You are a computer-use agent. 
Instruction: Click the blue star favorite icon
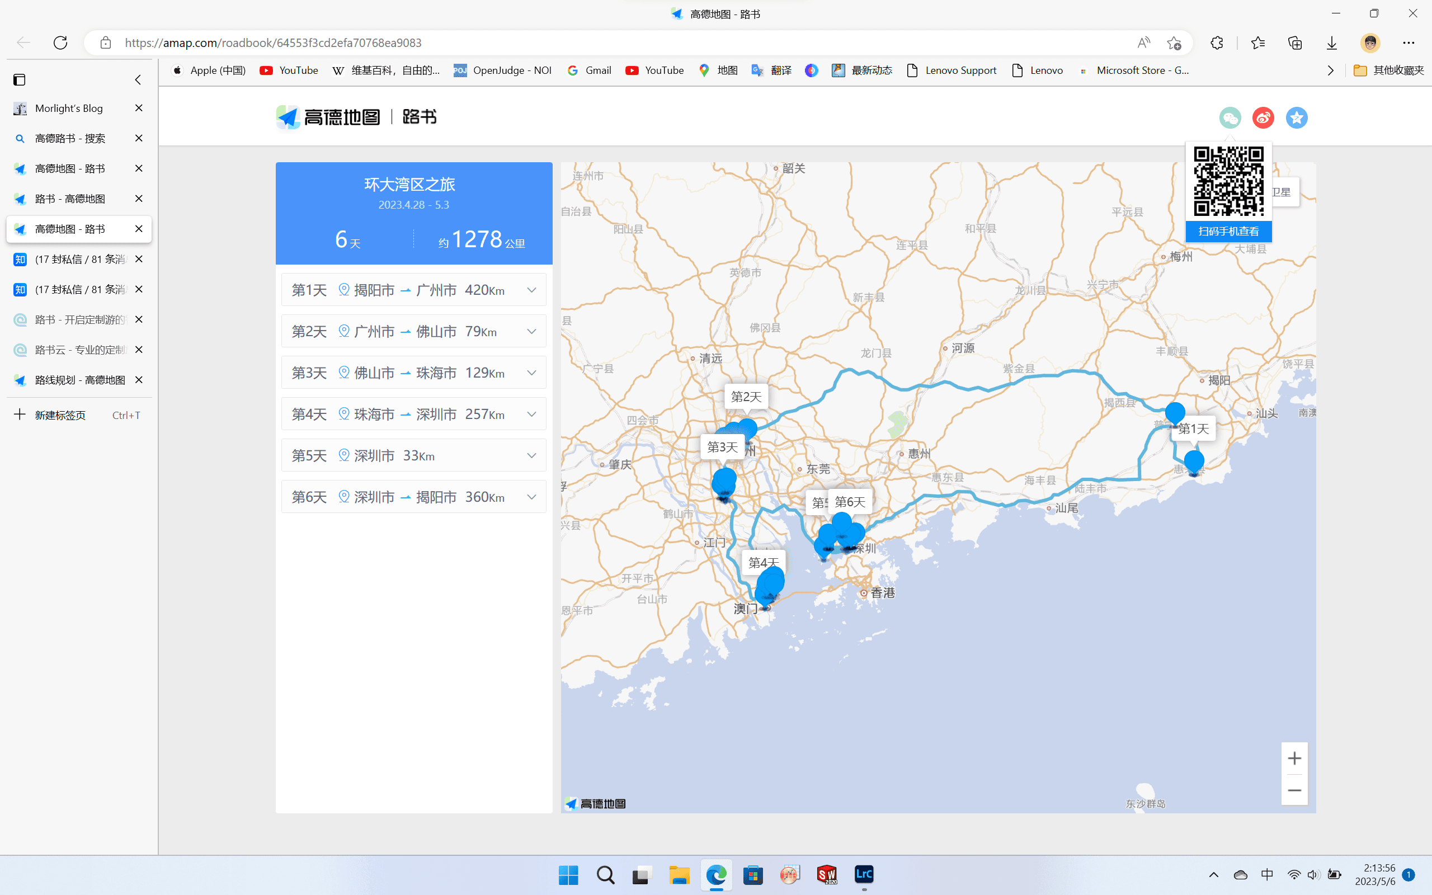tap(1296, 118)
